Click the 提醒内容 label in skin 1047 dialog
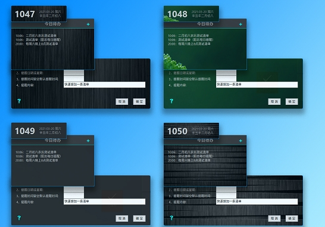The width and height of the screenshot is (325, 227). 27,85
